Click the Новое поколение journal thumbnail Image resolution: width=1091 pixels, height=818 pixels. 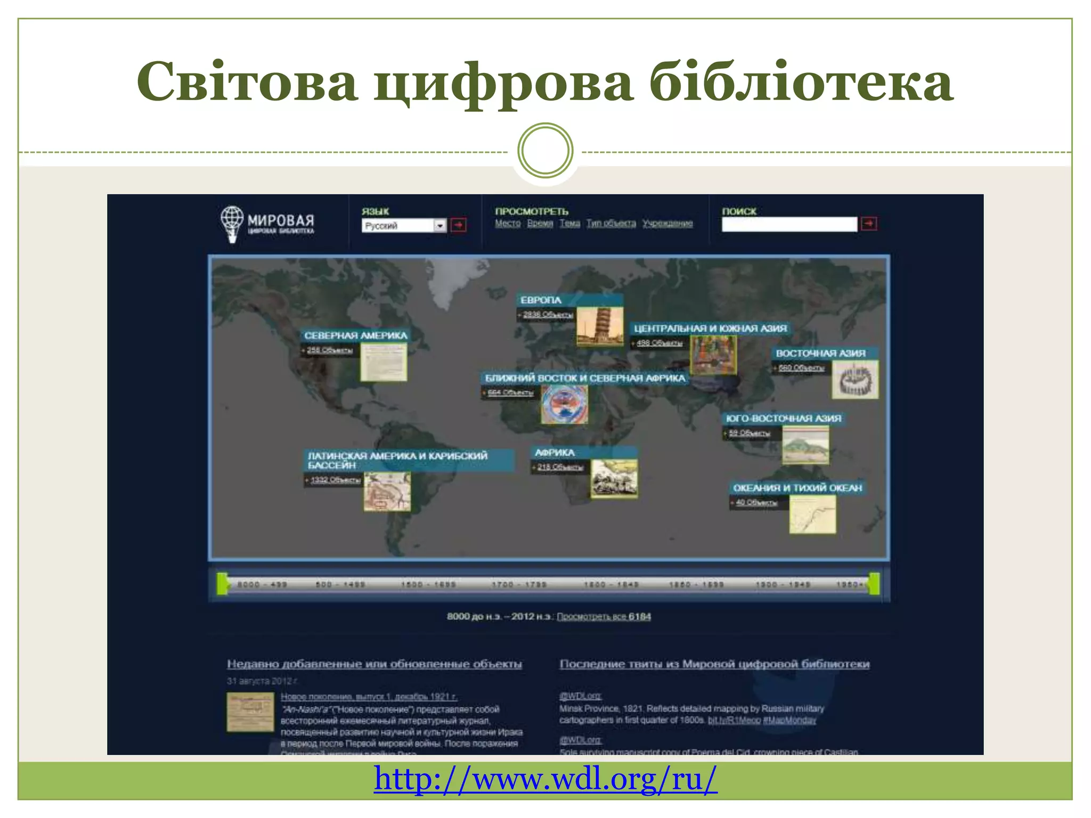tap(250, 712)
